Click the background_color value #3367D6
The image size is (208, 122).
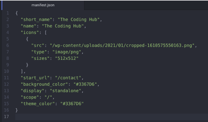click(85, 84)
